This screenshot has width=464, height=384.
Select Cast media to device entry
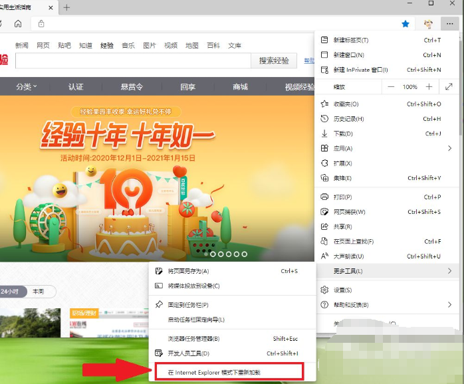click(x=232, y=286)
